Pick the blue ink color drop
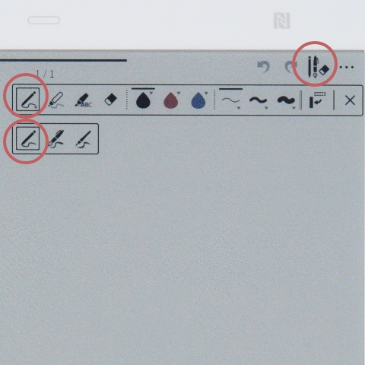The height and width of the screenshot is (365, 365). (x=198, y=100)
